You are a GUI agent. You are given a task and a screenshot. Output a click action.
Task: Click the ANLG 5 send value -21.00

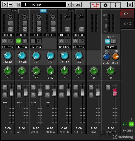(x=65, y=62)
